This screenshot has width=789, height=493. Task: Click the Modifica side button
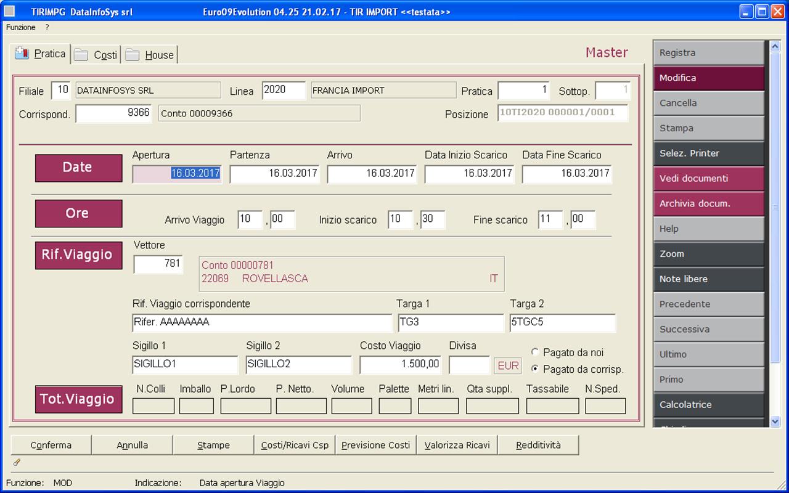708,78
